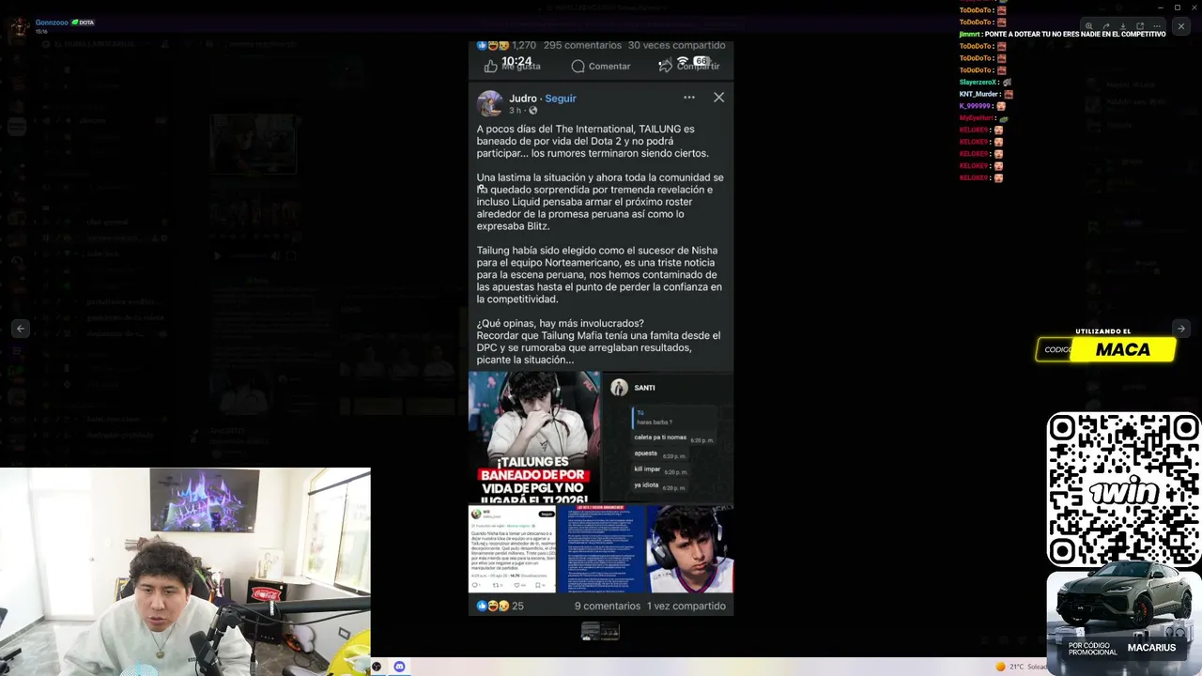The width and height of the screenshot is (1202, 676).
Task: View the 25 reactions on the post
Action: click(x=501, y=607)
